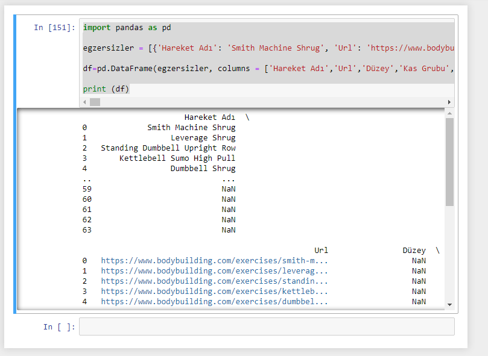Click 'Dumbbell Shrug' in output row 4
The image size is (488, 356).
[x=203, y=169]
